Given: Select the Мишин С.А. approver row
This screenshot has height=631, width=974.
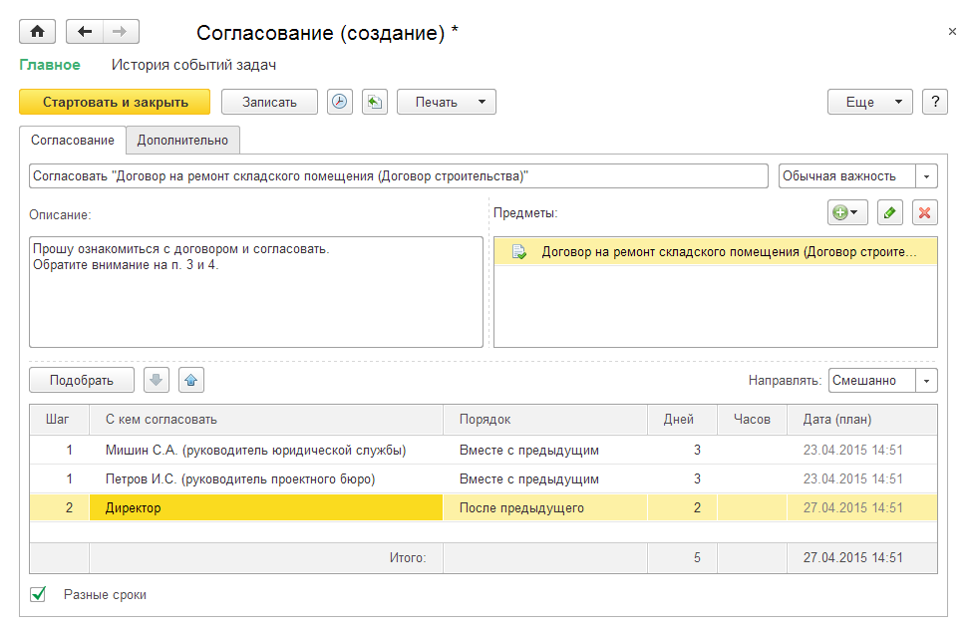Looking at the screenshot, I should pos(484,451).
